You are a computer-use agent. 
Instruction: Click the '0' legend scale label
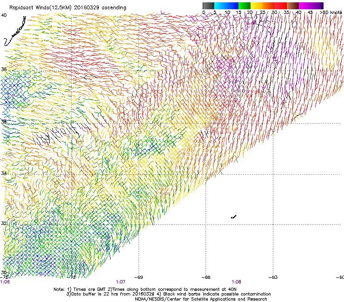click(204, 12)
